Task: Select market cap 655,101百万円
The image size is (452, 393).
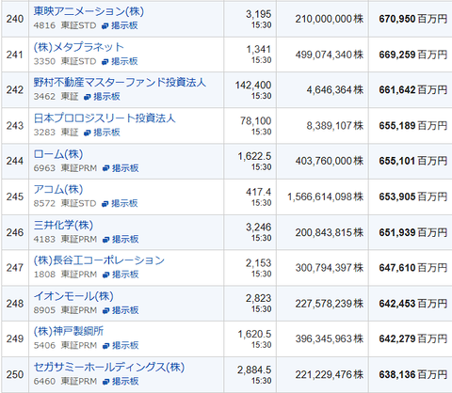Action: coord(413,161)
